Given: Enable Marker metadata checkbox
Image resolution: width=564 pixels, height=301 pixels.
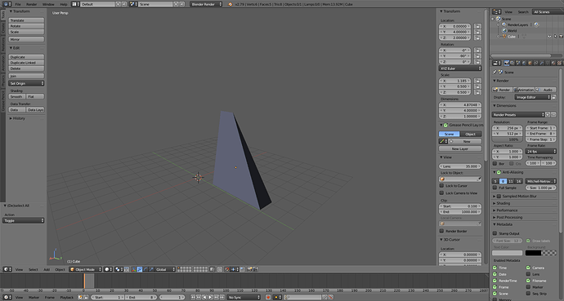Looking at the screenshot, I should pyautogui.click(x=528, y=287).
